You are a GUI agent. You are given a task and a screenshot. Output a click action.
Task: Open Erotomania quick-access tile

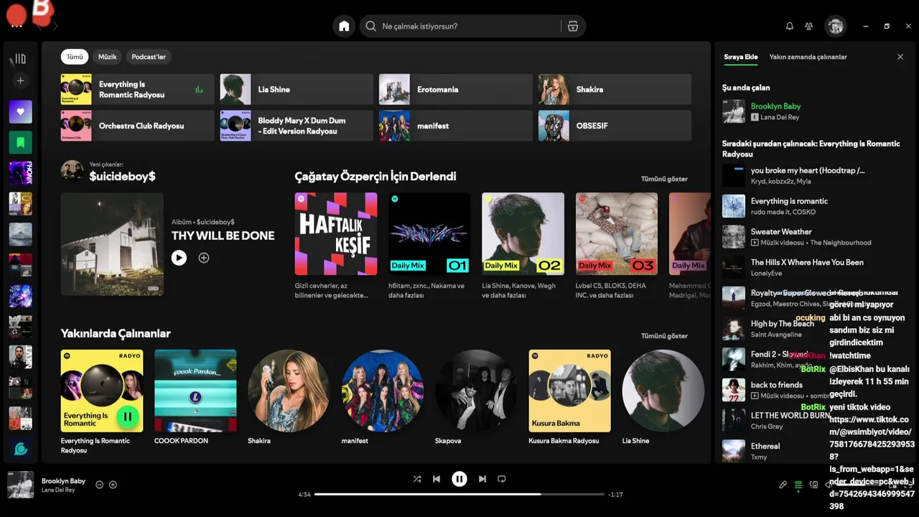[456, 90]
